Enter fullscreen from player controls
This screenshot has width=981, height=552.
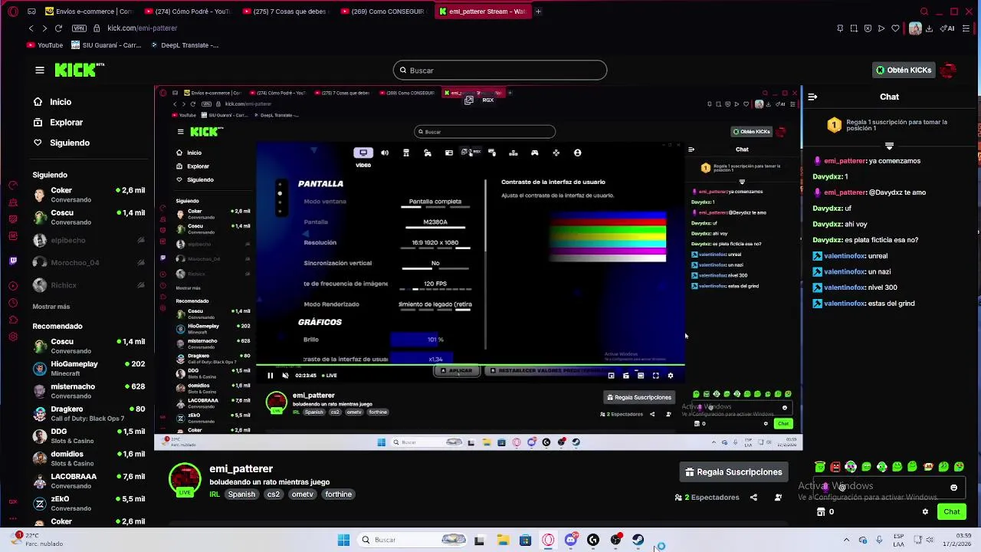click(x=655, y=376)
